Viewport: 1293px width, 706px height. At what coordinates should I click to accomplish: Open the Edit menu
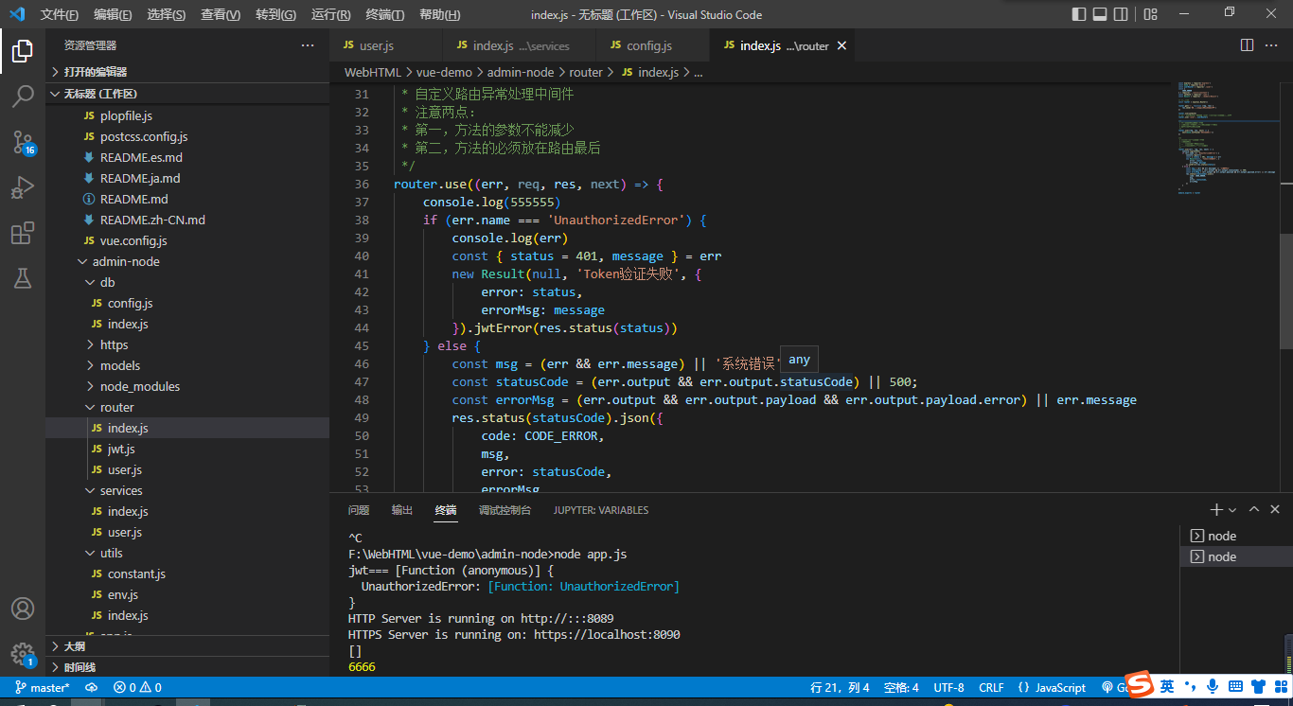pyautogui.click(x=113, y=14)
